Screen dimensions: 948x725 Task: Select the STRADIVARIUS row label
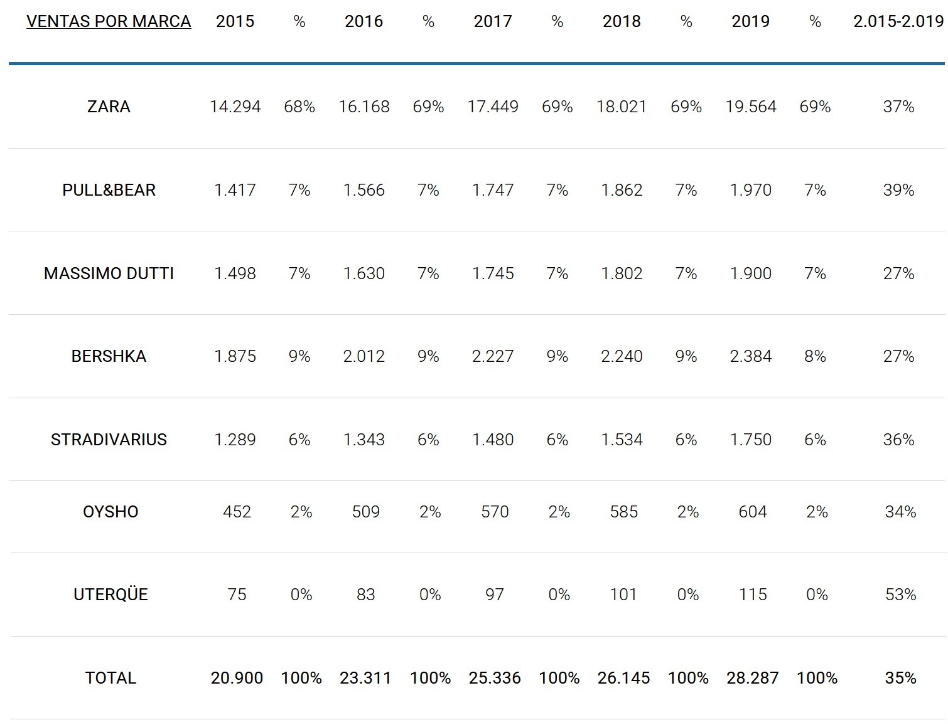(109, 440)
